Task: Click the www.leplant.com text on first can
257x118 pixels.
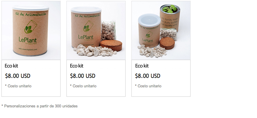Action: click(28, 49)
